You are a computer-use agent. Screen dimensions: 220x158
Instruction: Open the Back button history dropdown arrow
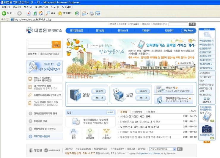[x=14, y=13]
